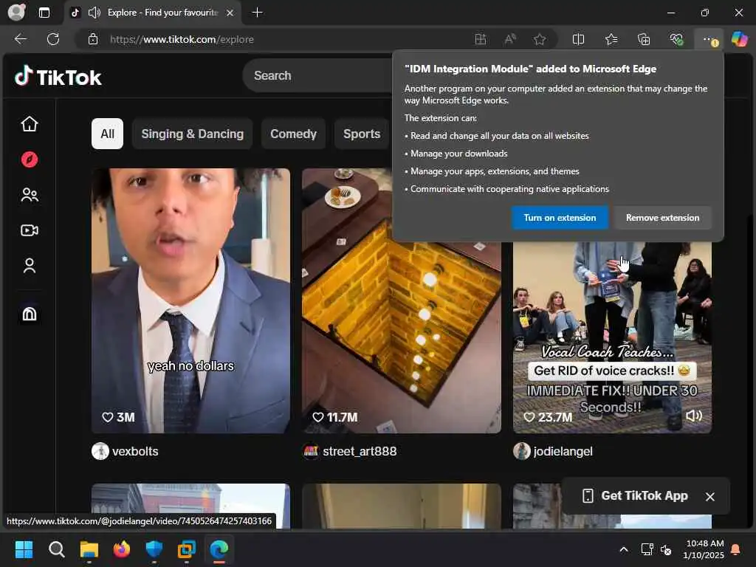Screen dimensions: 756x567
Task: Open the Profile person icon
Action: [30, 266]
